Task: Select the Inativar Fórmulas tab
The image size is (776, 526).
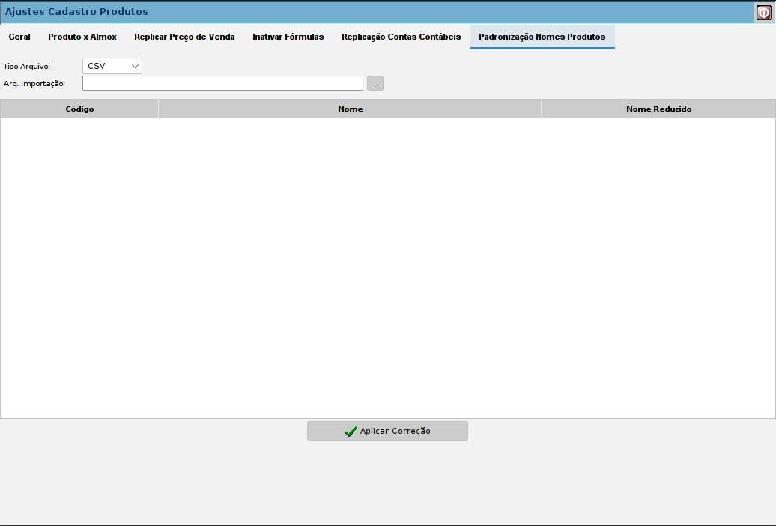Action: coord(288,37)
